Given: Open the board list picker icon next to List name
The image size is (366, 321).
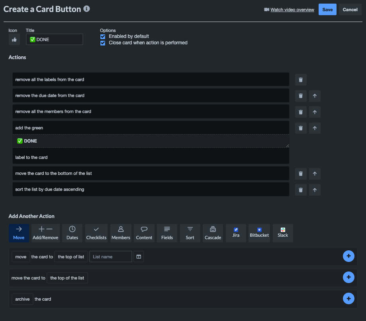Looking at the screenshot, I should point(139,257).
